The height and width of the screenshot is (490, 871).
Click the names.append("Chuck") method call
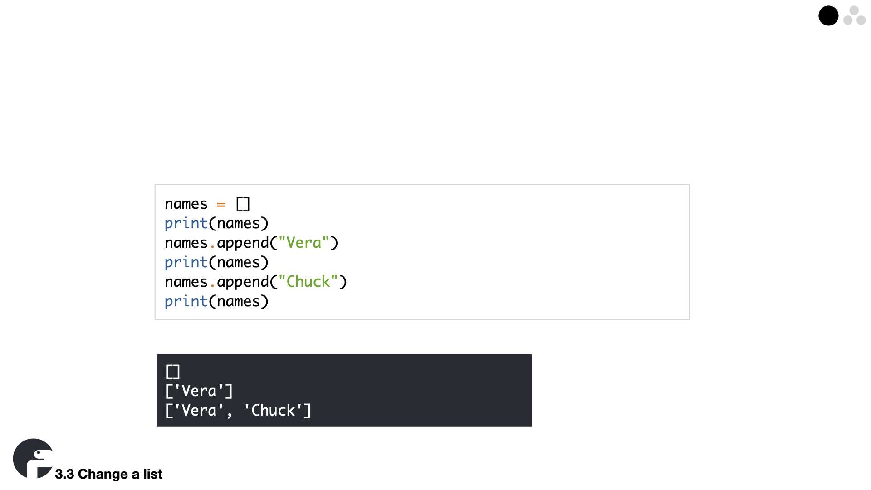pyautogui.click(x=256, y=282)
